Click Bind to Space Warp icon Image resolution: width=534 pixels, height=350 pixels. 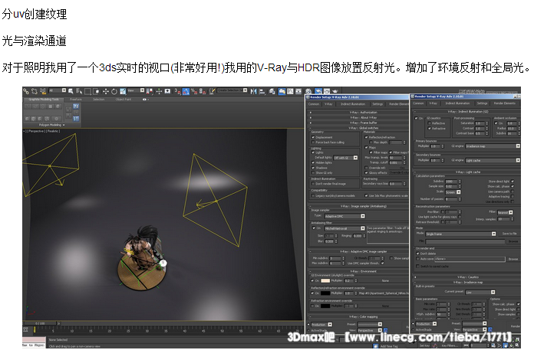click(43, 91)
